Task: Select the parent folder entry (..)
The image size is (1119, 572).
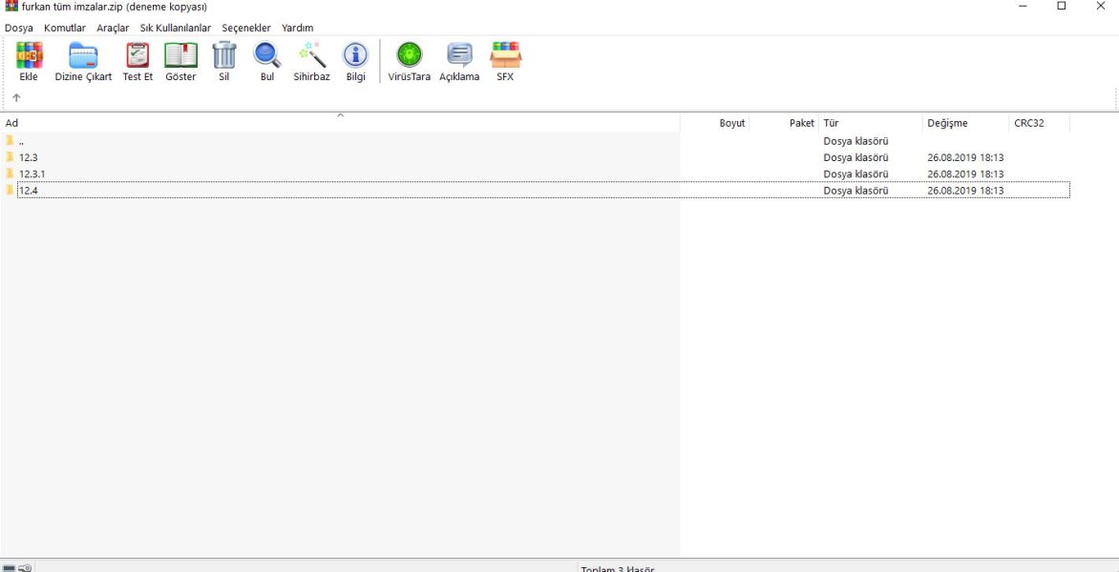Action: [21, 141]
